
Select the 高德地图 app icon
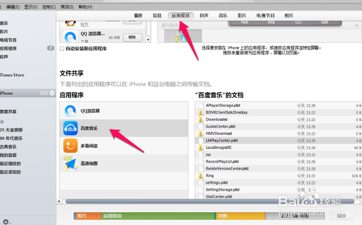tap(71, 163)
